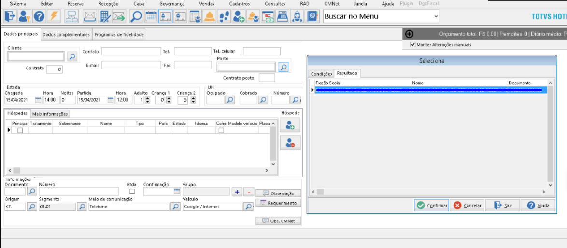Open the Partida date calendar picker
The width and height of the screenshot is (567, 248).
[x=111, y=100]
